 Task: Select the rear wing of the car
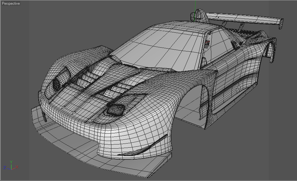pyautogui.click(x=244, y=18)
